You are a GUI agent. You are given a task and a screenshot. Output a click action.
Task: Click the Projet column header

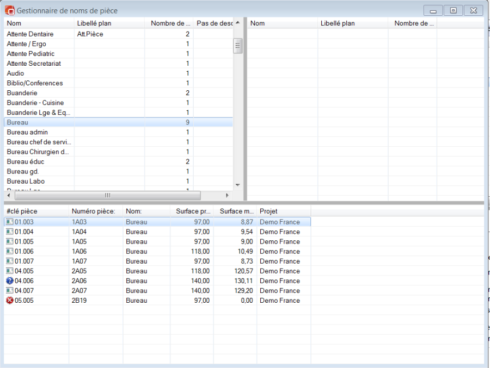[x=283, y=211]
